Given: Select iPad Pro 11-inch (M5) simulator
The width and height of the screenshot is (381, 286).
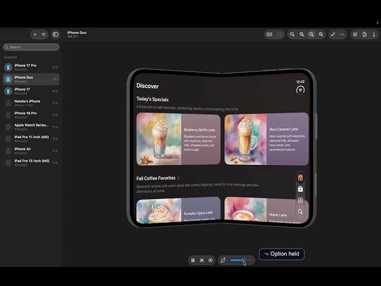Looking at the screenshot, I should [x=31, y=139].
